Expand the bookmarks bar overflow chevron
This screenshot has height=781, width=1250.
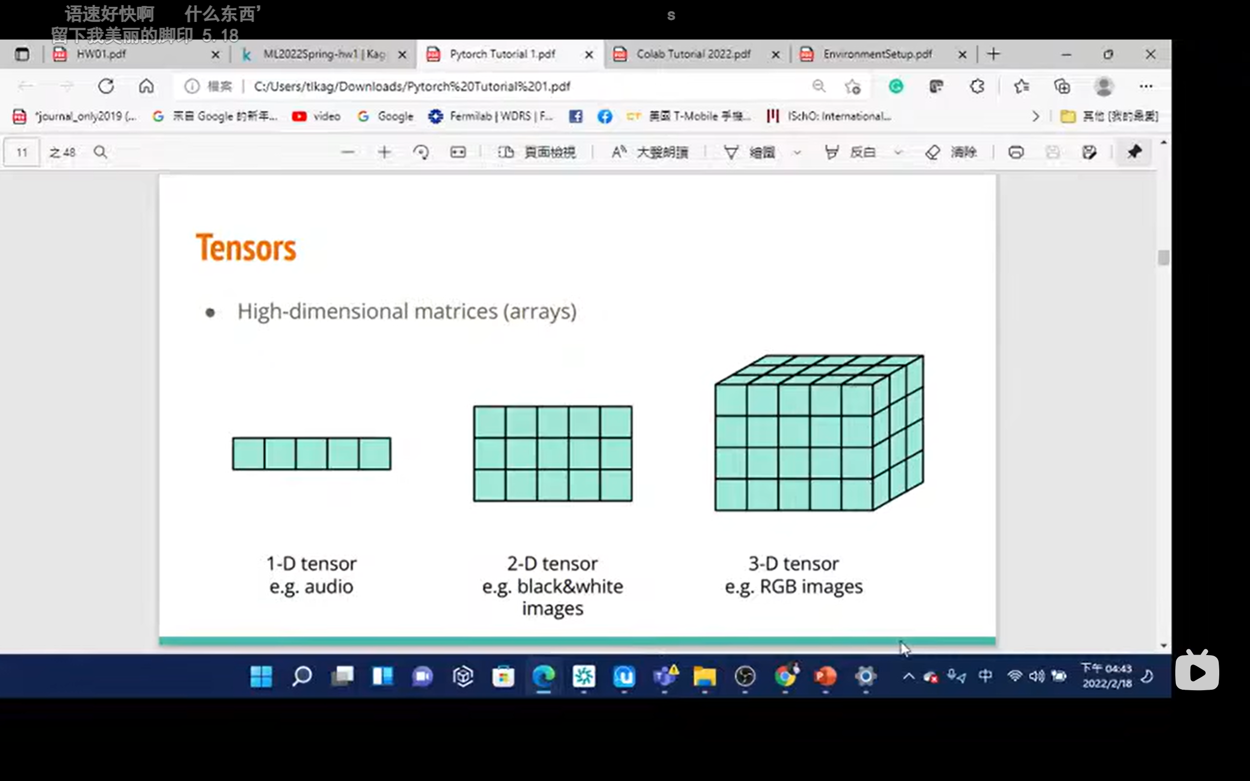[x=1035, y=116]
